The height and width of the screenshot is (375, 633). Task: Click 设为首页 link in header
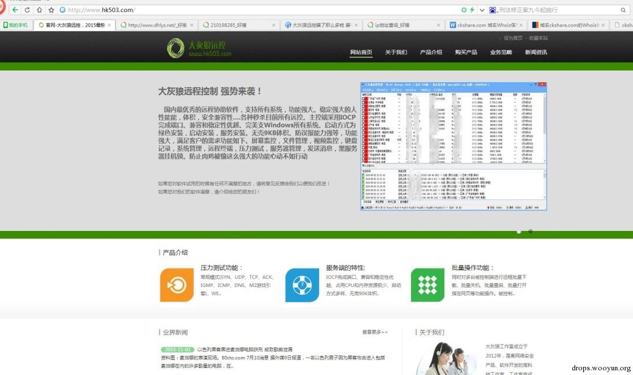(x=513, y=38)
